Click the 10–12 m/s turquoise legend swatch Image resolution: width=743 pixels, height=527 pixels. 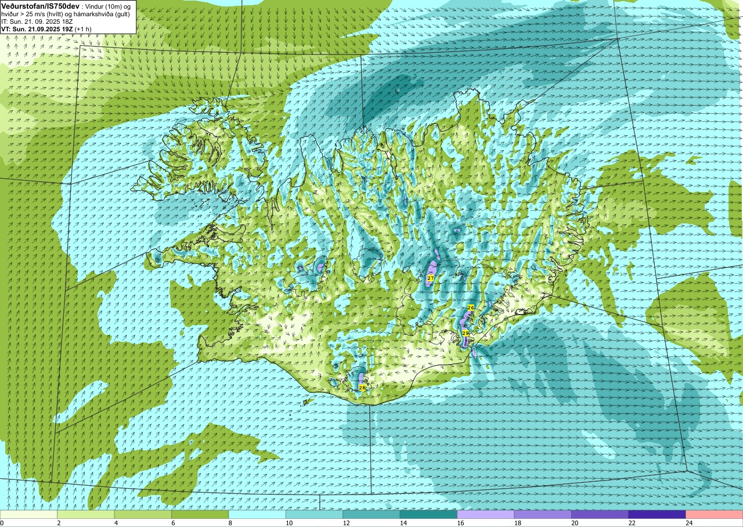pos(315,514)
